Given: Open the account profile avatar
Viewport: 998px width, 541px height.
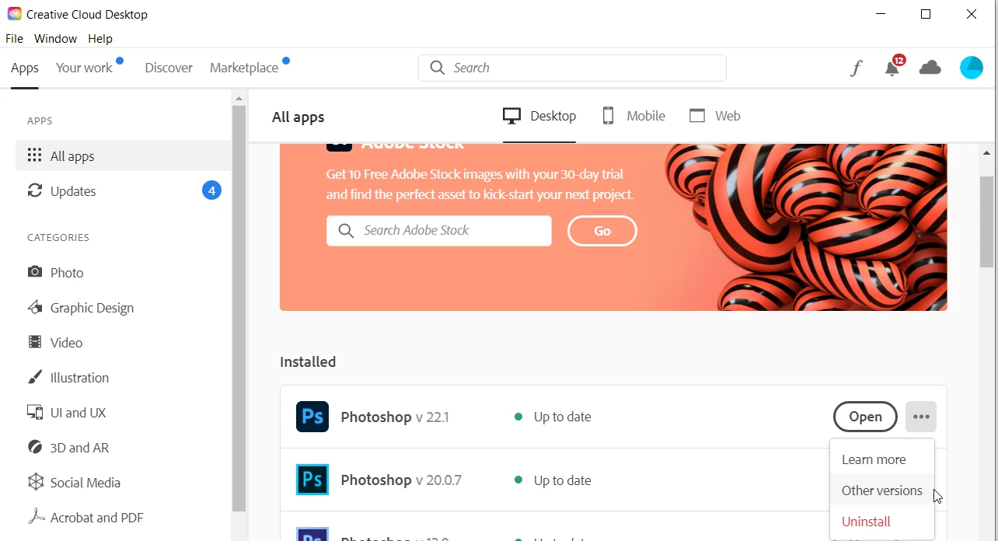Looking at the screenshot, I should (972, 68).
